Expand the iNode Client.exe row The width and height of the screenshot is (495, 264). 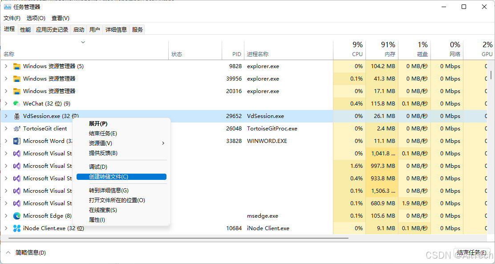pos(6,228)
